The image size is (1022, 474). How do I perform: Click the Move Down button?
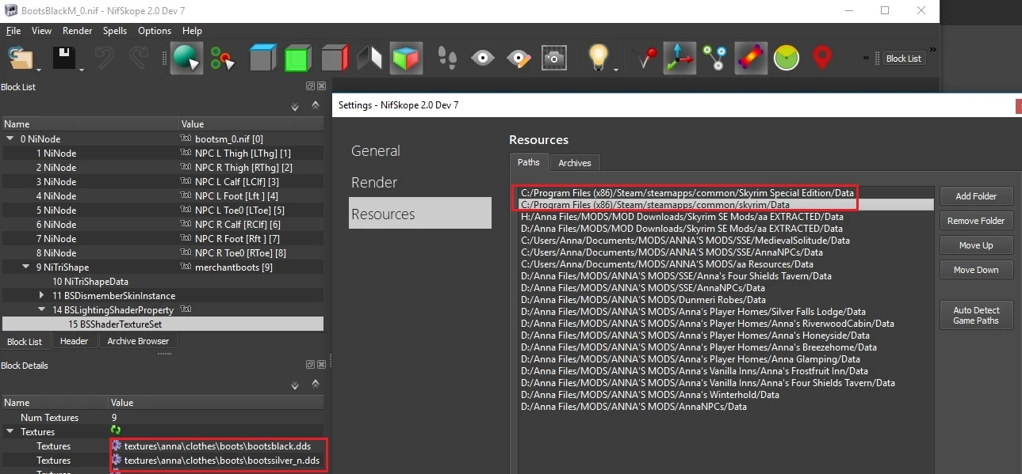(976, 270)
